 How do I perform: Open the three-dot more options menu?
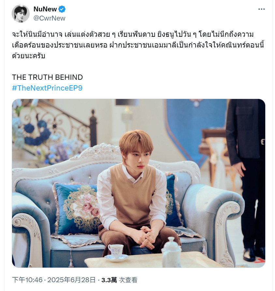(x=261, y=9)
